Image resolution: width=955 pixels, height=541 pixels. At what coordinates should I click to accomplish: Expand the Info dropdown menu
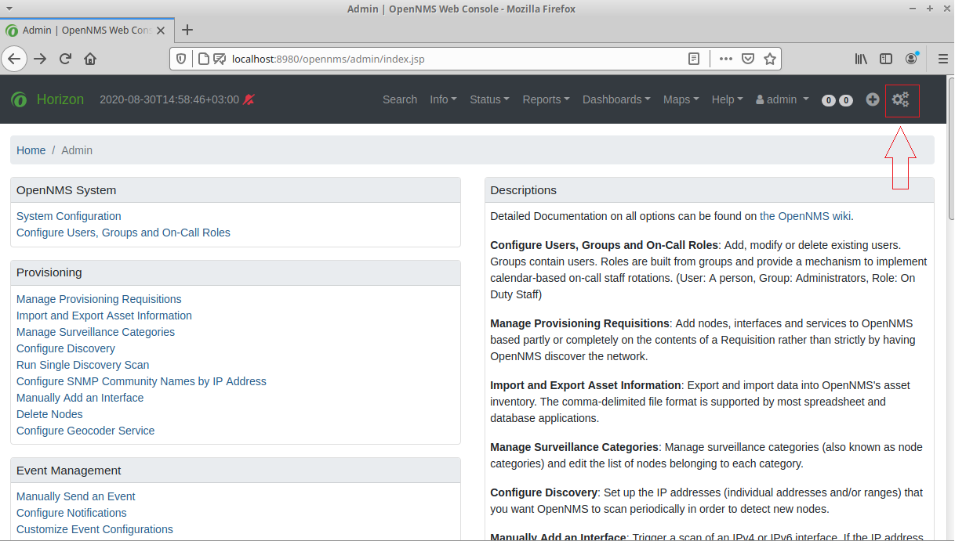point(443,99)
